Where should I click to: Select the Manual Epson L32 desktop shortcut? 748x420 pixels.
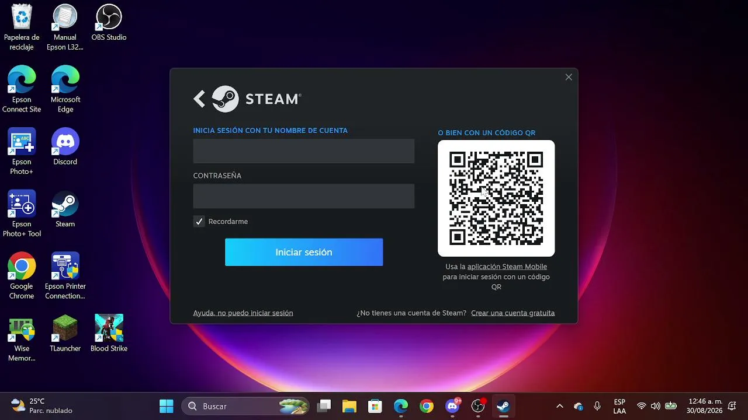65,27
